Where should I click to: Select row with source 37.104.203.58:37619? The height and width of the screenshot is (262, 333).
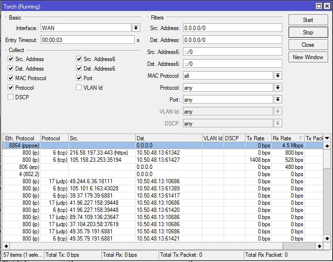click(x=163, y=224)
